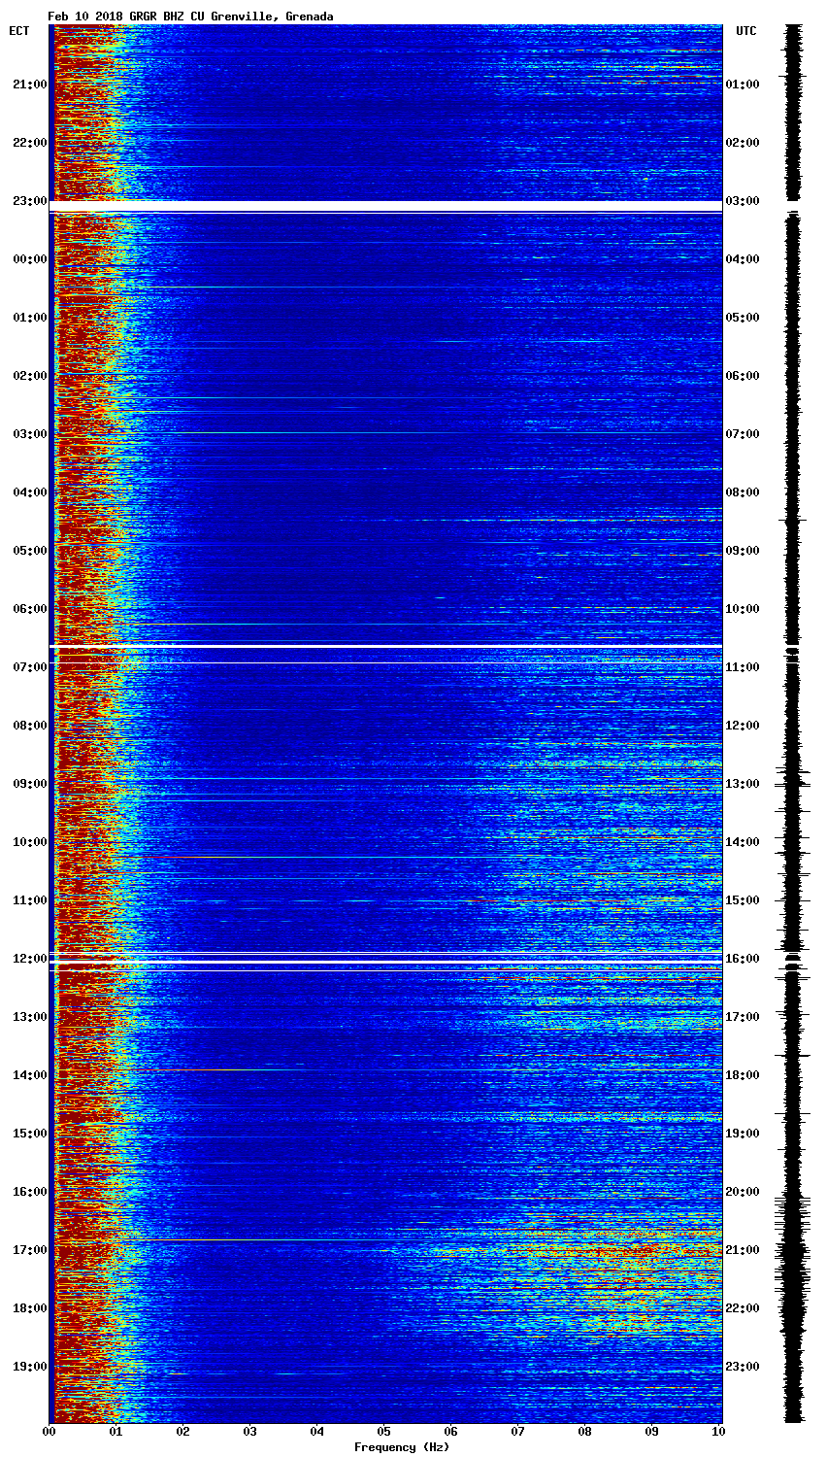Click the '16:00' tick on the ECT axis
827x1457 pixels.
click(29, 1192)
